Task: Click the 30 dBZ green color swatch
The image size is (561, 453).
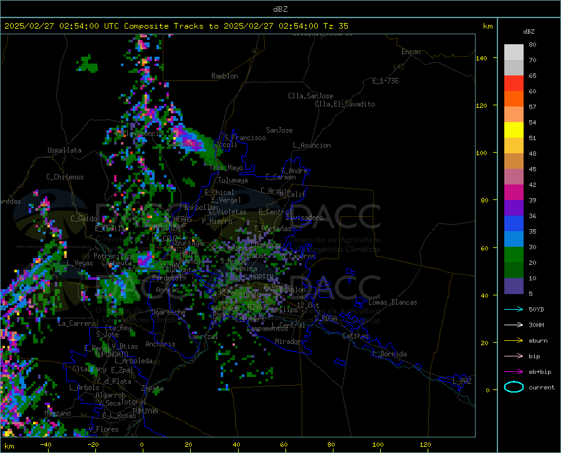Action: [514, 254]
